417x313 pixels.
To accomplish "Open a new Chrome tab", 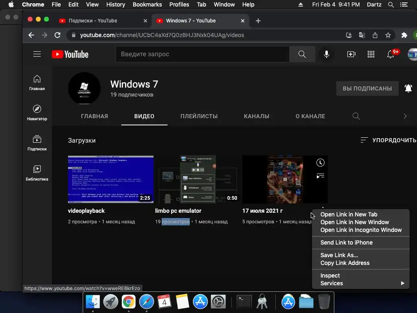I will pyautogui.click(x=258, y=21).
